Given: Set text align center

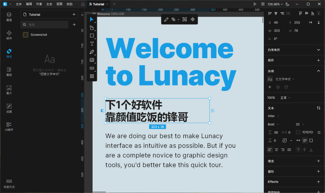Looking at the screenshot, I should pyautogui.click(x=276, y=150).
